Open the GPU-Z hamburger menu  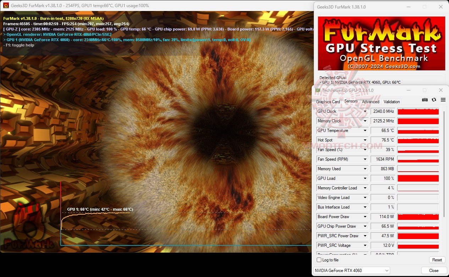pos(443,100)
